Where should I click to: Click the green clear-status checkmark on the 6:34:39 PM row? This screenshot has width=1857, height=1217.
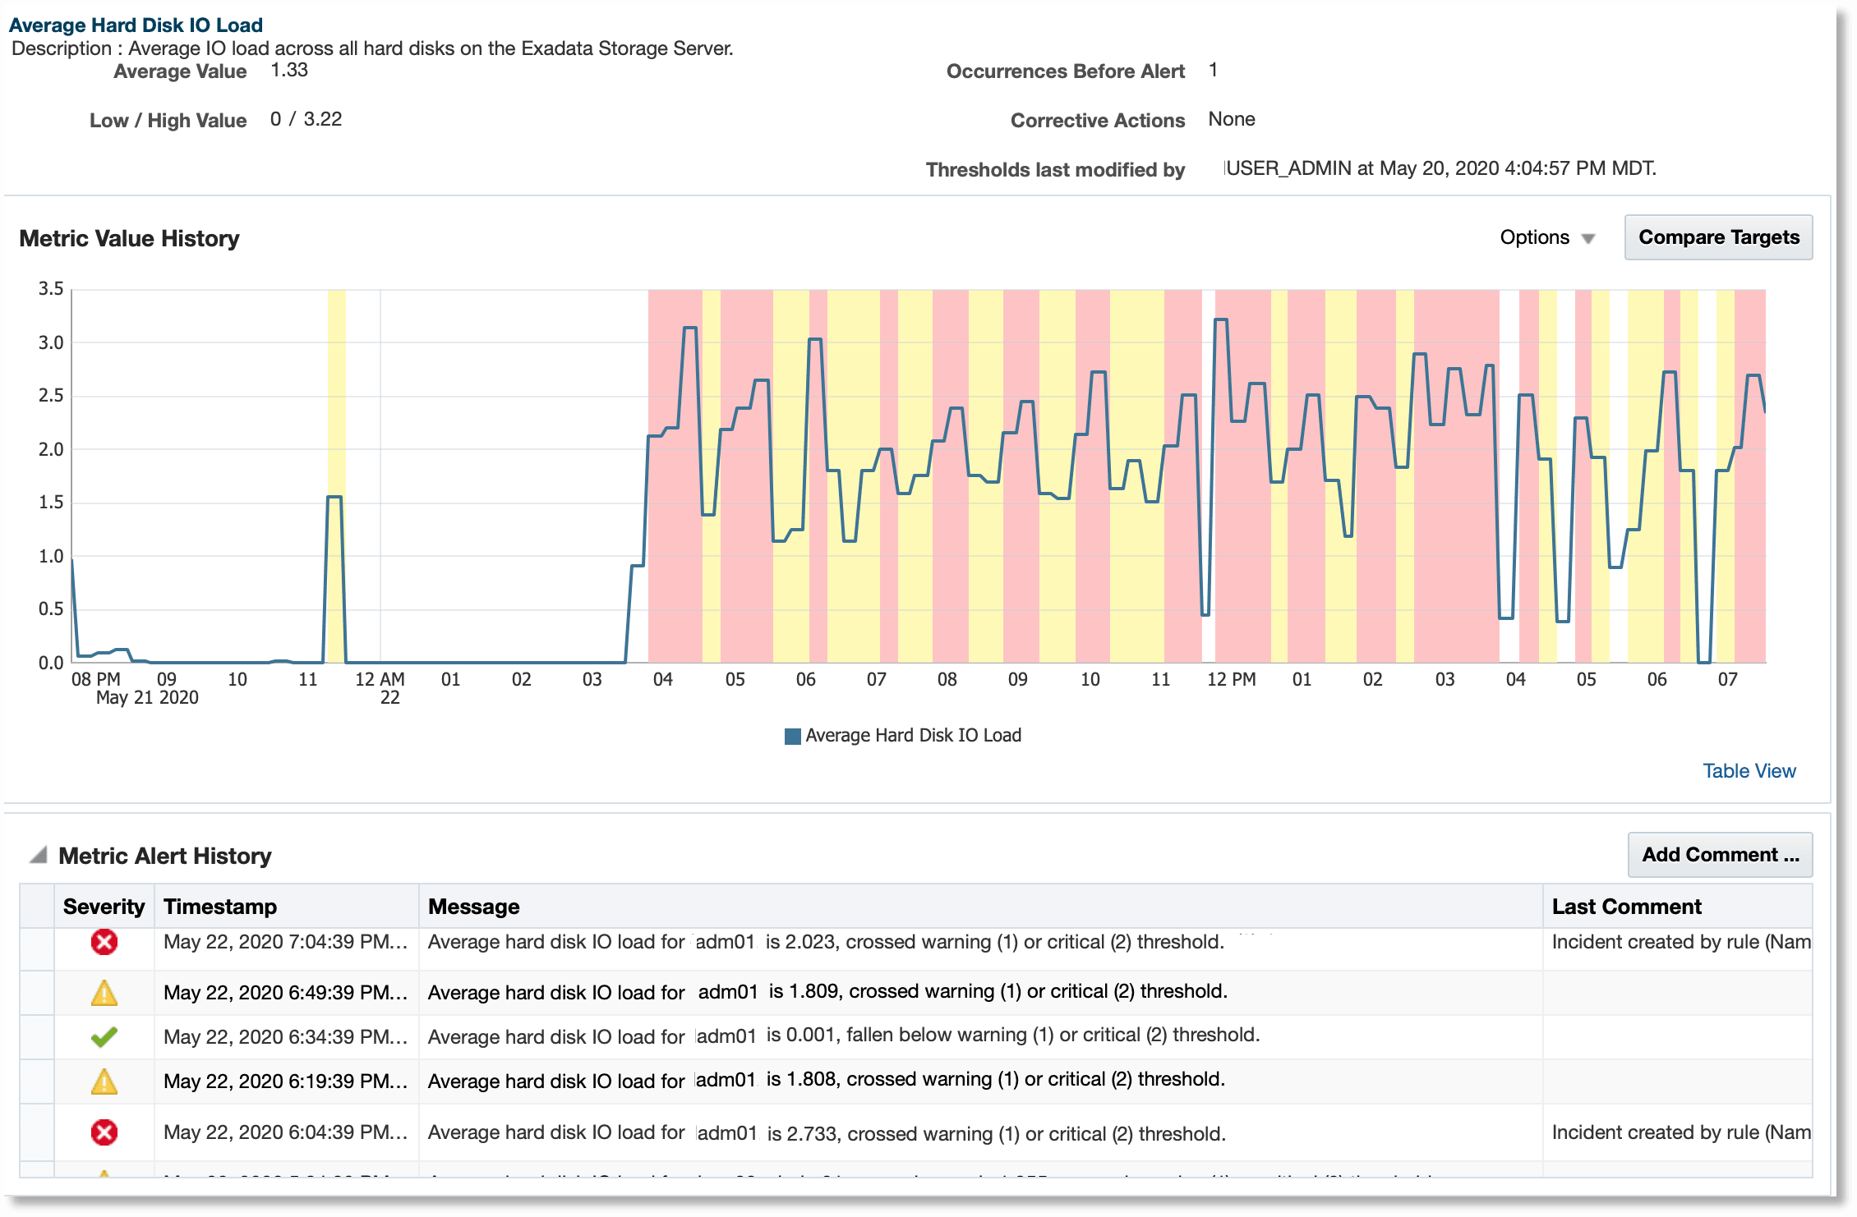point(104,1036)
